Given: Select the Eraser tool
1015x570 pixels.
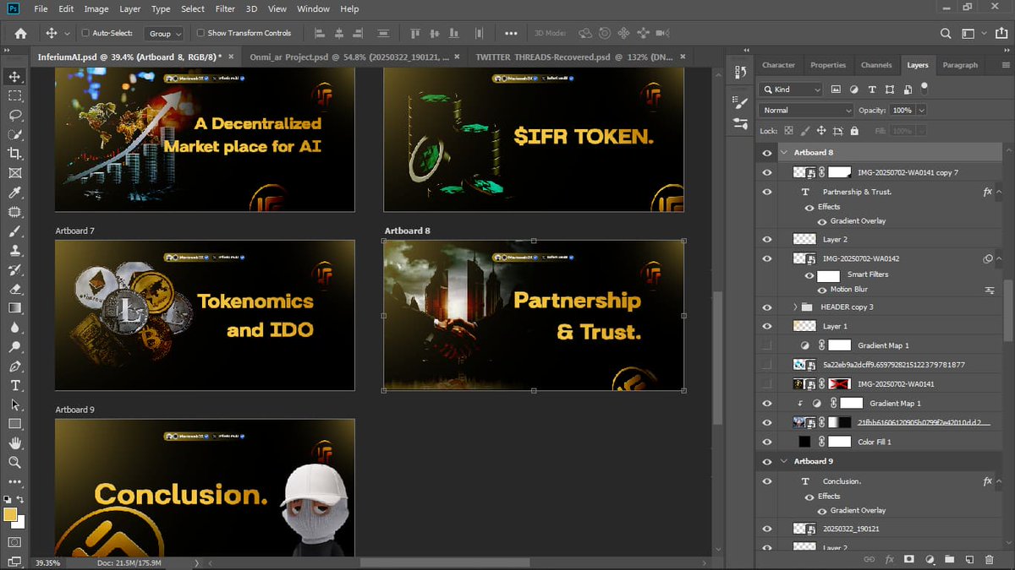Looking at the screenshot, I should [x=14, y=289].
